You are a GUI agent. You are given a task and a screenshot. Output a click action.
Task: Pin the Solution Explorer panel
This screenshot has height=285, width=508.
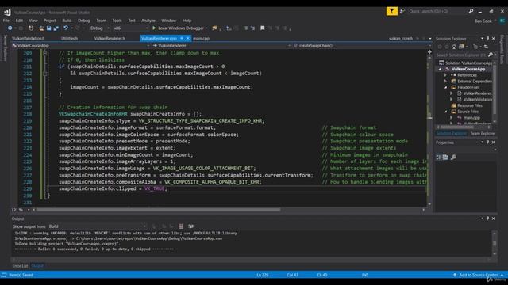point(487,39)
